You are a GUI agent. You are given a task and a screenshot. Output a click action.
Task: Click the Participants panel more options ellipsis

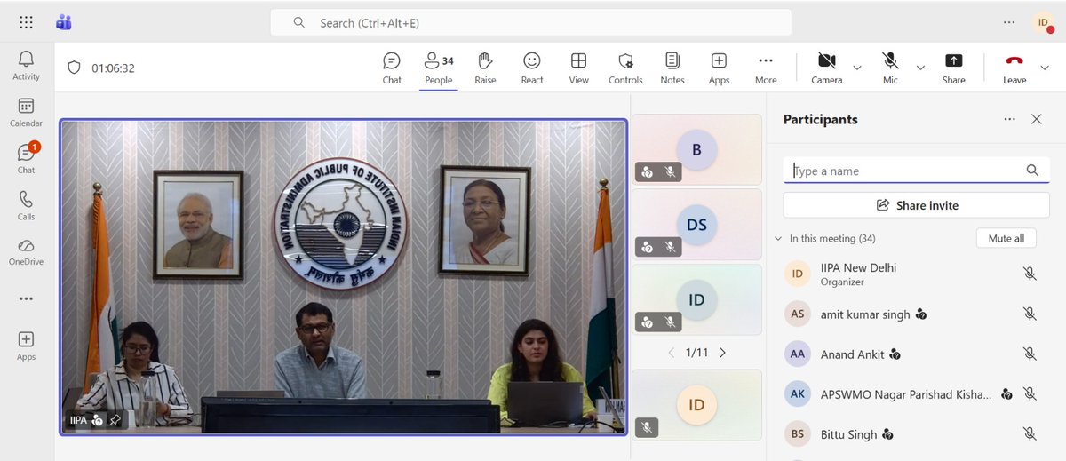(1009, 119)
